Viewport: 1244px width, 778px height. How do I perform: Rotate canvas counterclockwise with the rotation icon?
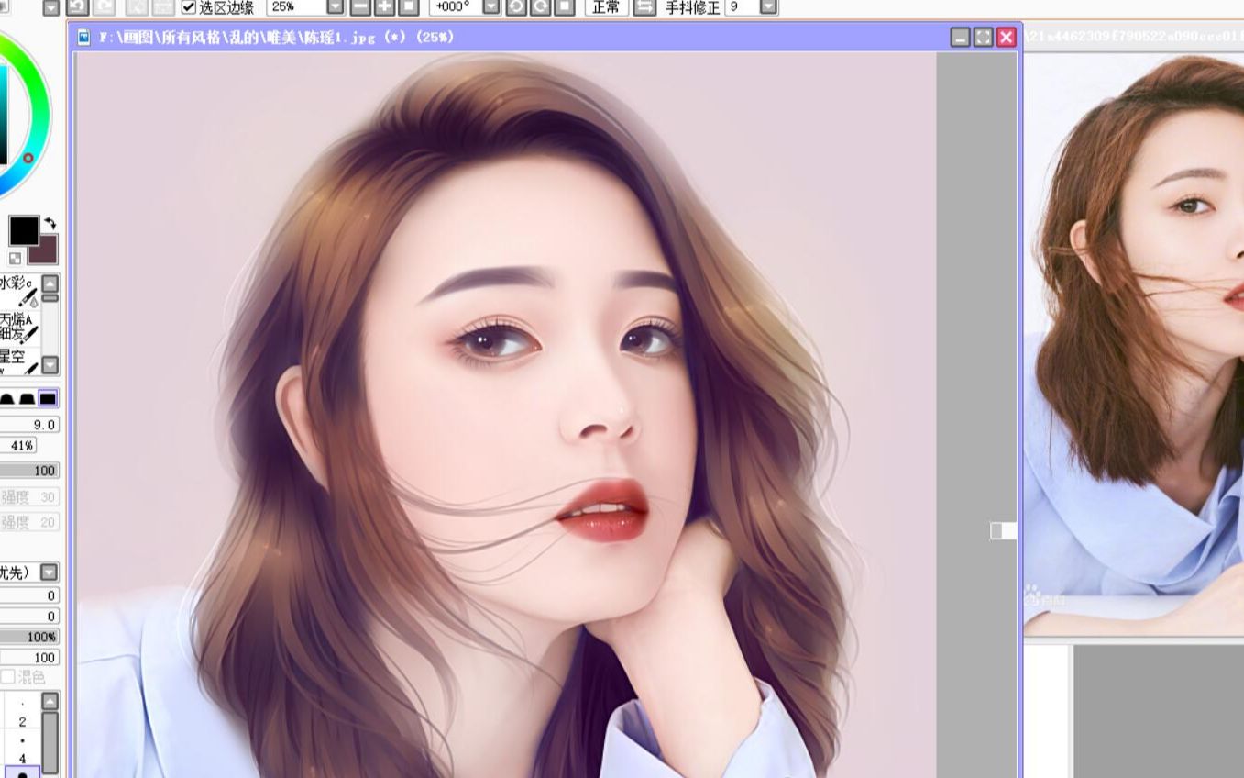click(517, 7)
